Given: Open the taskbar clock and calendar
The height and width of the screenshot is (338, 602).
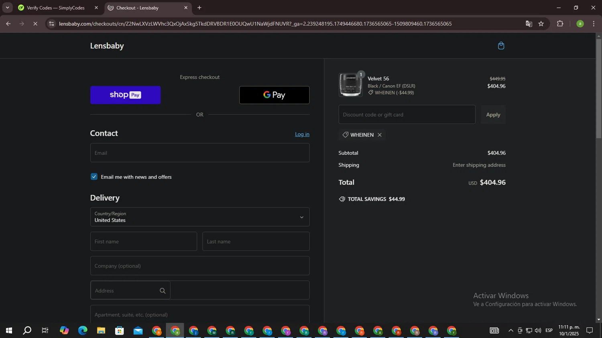Looking at the screenshot, I should tap(569, 331).
